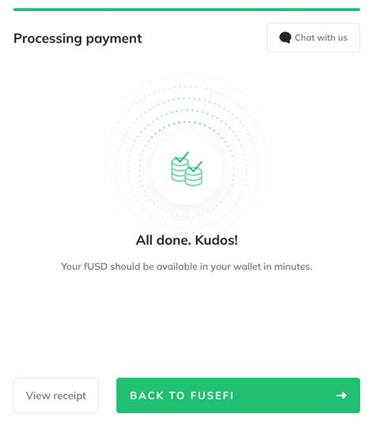Screen dimensions: 375x428
Task: Click the checkmark on the taller coin stack
Action: click(182, 156)
